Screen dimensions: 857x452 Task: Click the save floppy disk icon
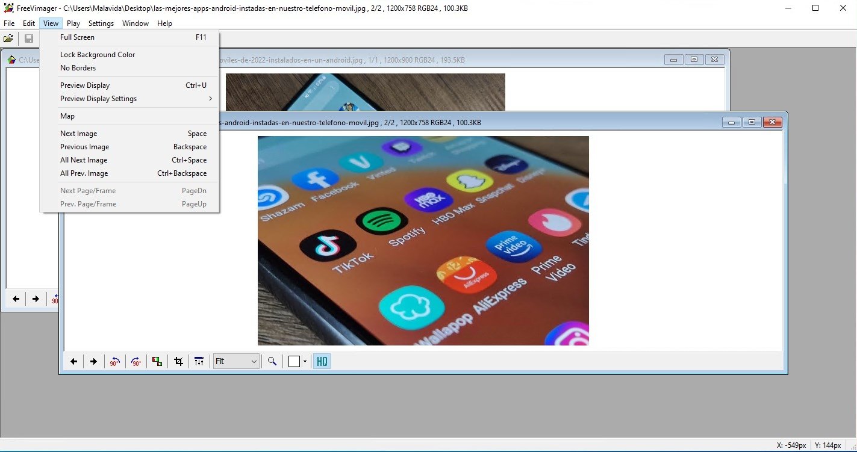pyautogui.click(x=28, y=39)
